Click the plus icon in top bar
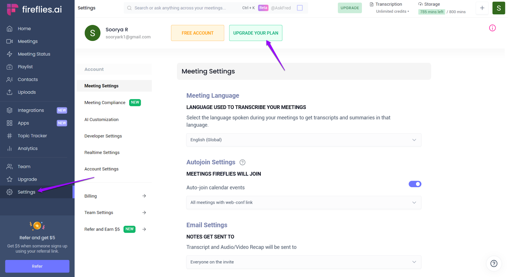 tap(482, 8)
